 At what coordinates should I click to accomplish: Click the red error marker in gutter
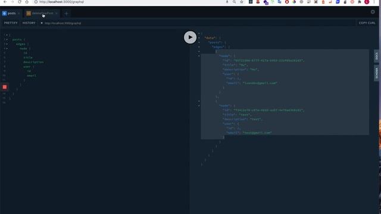(x=5, y=87)
